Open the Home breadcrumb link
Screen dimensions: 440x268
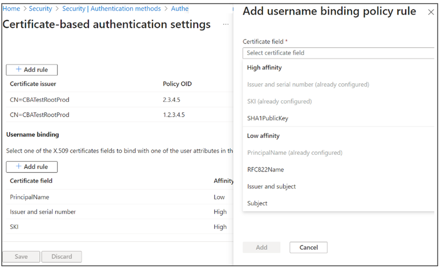coord(11,8)
